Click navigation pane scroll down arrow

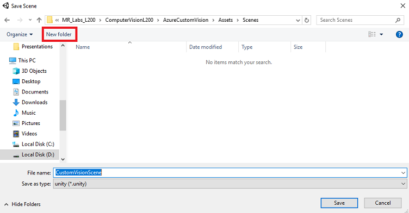pyautogui.click(x=63, y=159)
